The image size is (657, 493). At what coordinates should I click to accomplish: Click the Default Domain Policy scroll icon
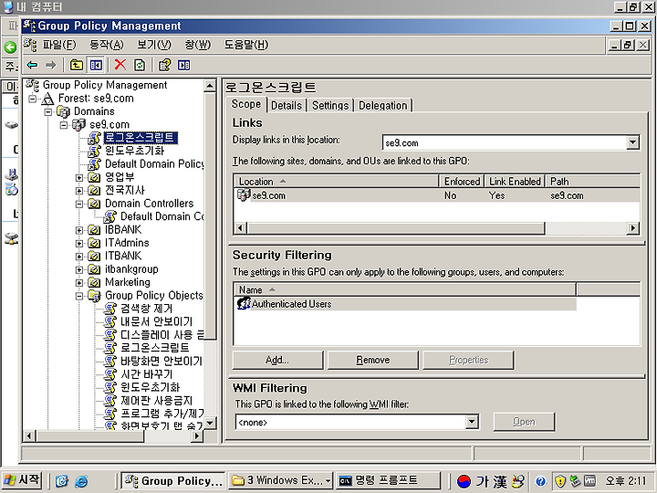(x=94, y=164)
